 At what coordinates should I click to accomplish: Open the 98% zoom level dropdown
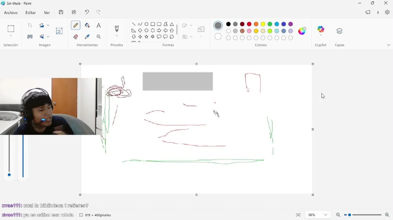pyautogui.click(x=317, y=215)
